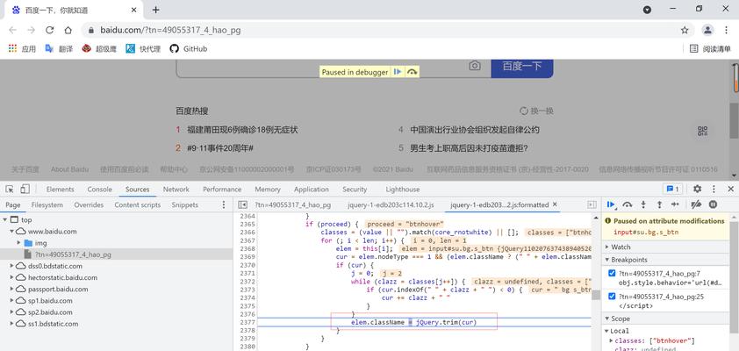Switch to the Network tab
The height and width of the screenshot is (351, 739).
[176, 189]
